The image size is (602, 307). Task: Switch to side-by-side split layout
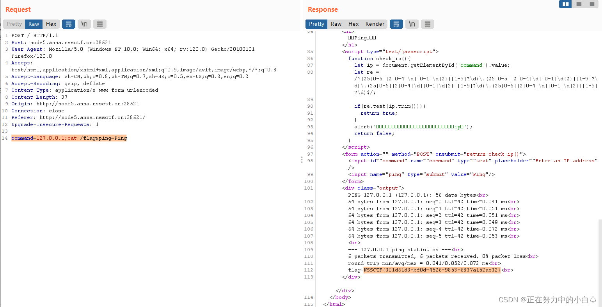(566, 4)
